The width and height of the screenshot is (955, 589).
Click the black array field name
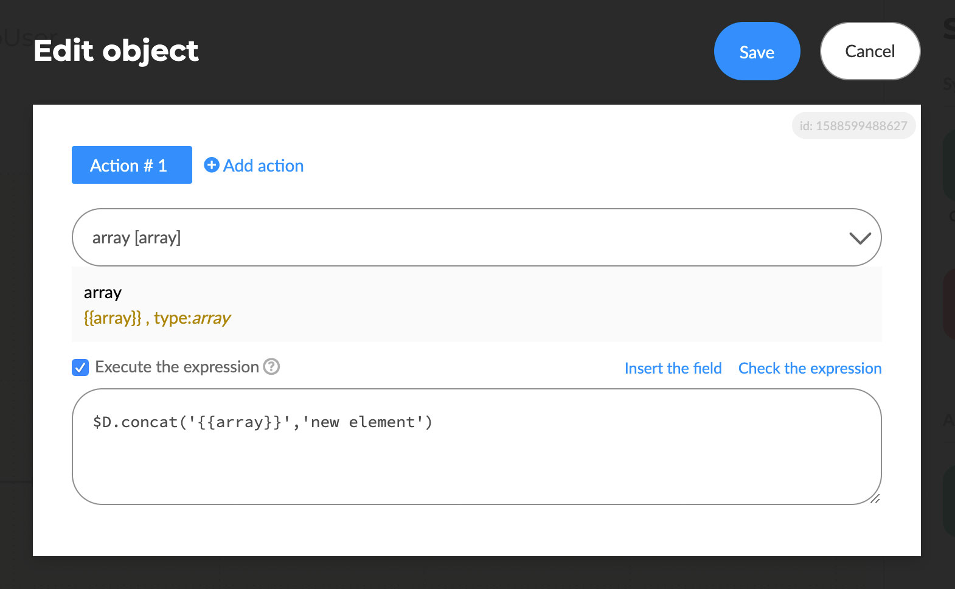click(x=103, y=293)
